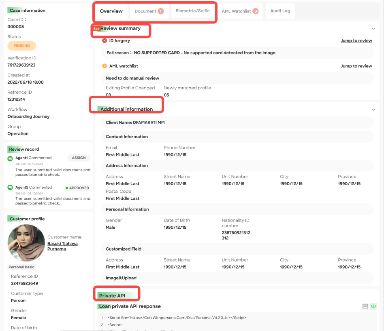Click Agent1 comment timeline icon
The width and height of the screenshot is (384, 331).
pos(10,158)
